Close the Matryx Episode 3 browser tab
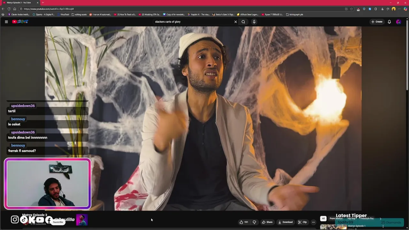 pos(37,3)
